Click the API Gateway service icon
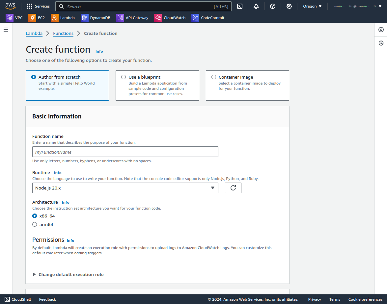Screen dimensions: 387x304 120,18
